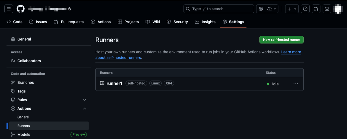Open the notifications inbox icon
347x139 pixels.
coord(327,9)
